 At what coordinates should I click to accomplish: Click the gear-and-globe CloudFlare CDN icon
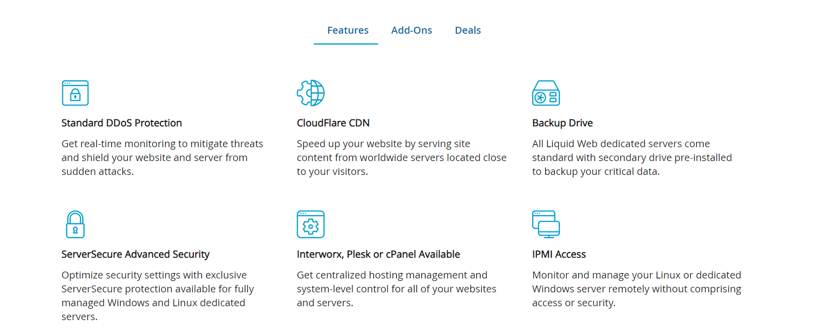[311, 93]
